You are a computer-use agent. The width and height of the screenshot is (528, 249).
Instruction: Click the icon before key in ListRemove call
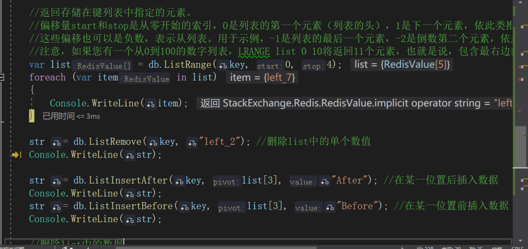[x=153, y=143]
